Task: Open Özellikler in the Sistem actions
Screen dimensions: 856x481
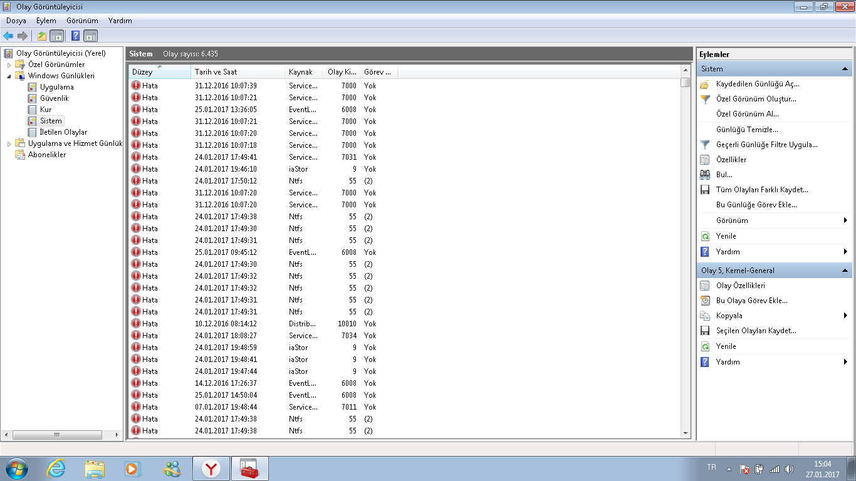Action: (731, 160)
